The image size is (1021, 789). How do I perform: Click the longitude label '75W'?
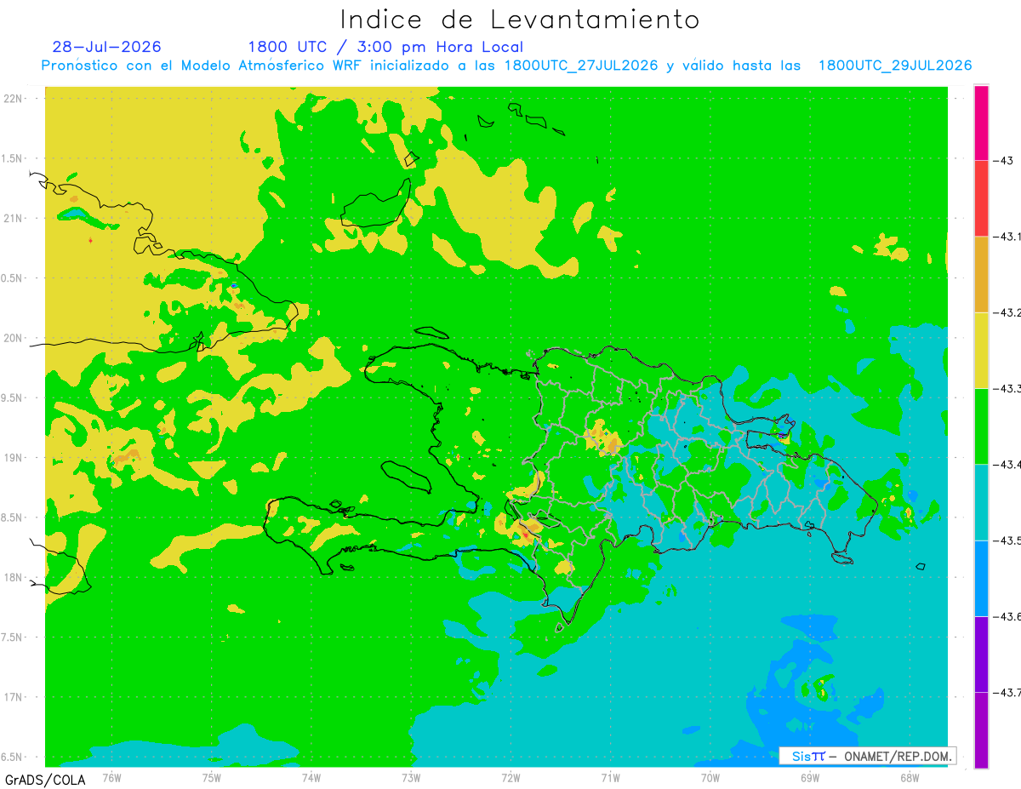pos(212,777)
